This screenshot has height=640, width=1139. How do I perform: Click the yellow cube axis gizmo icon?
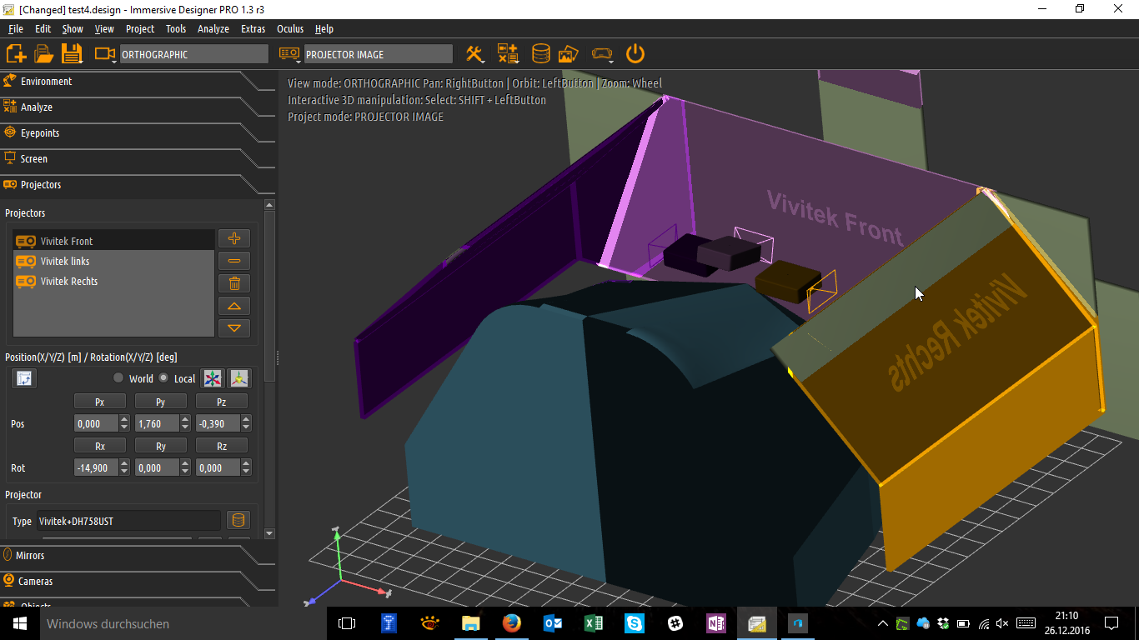(239, 378)
